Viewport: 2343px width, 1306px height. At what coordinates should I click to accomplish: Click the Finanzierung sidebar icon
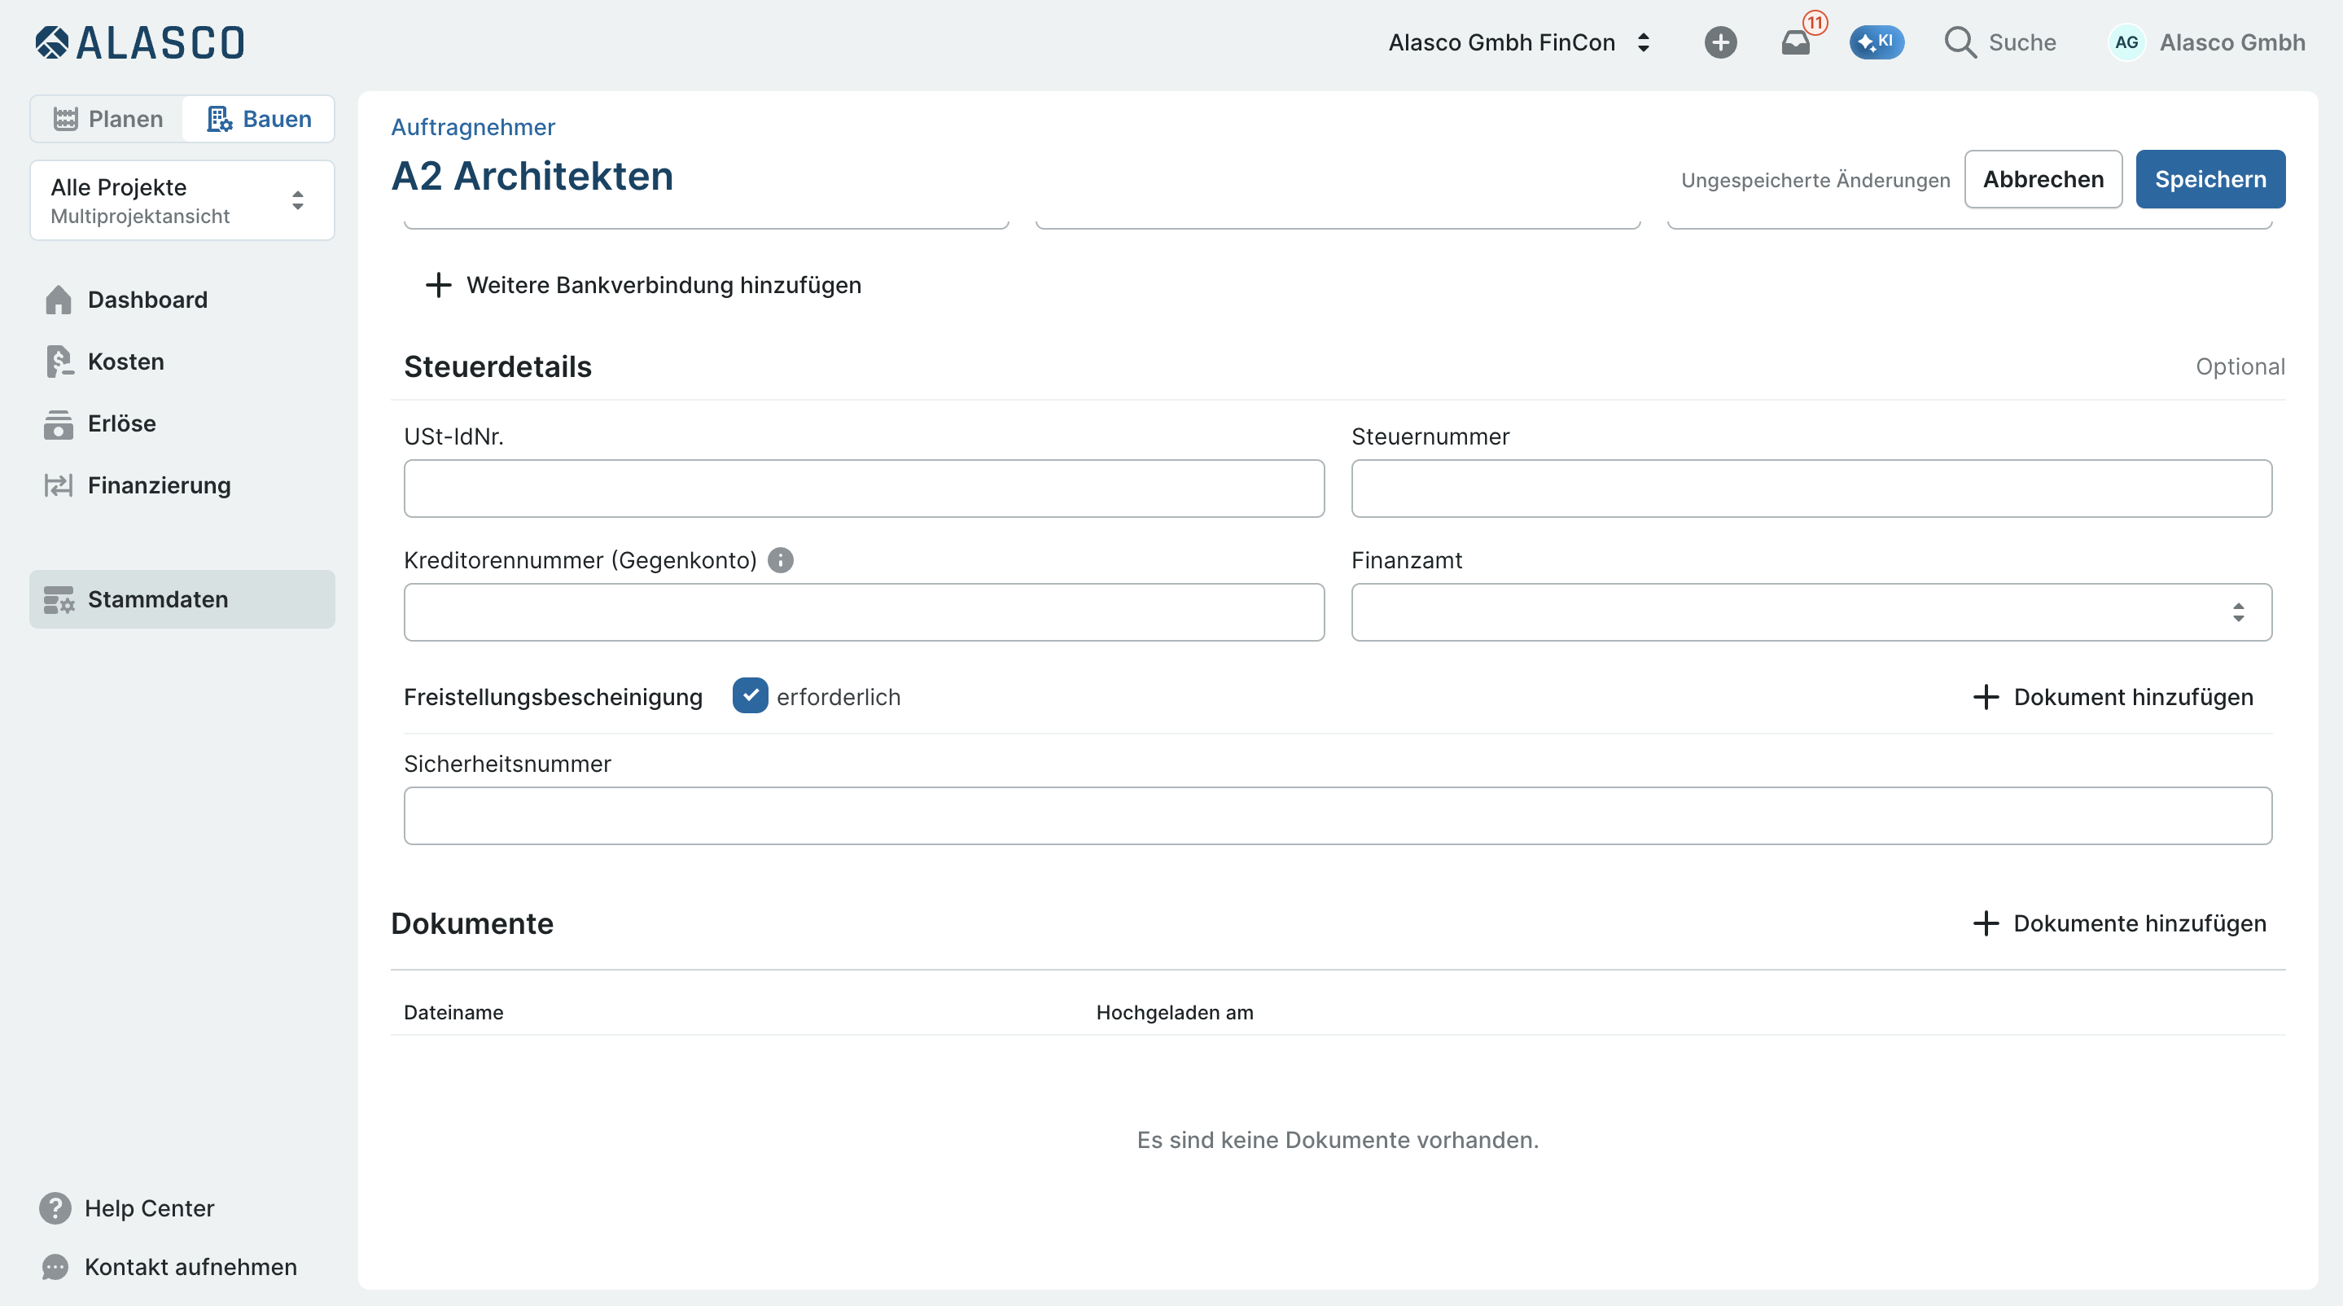(x=59, y=485)
